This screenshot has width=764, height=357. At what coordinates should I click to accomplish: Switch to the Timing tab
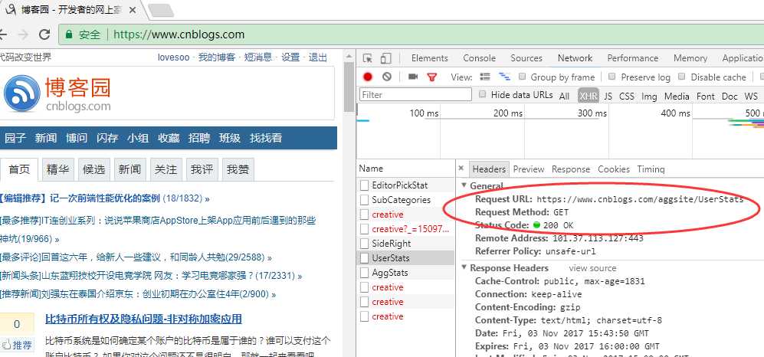(x=651, y=169)
